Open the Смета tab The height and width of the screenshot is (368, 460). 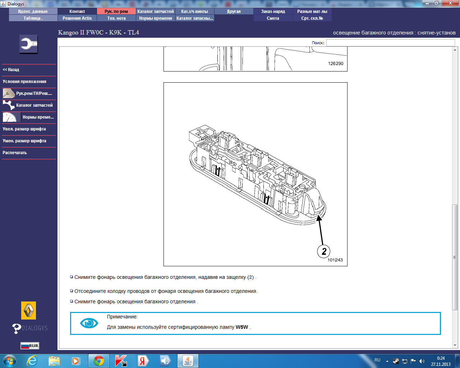pyautogui.click(x=273, y=18)
